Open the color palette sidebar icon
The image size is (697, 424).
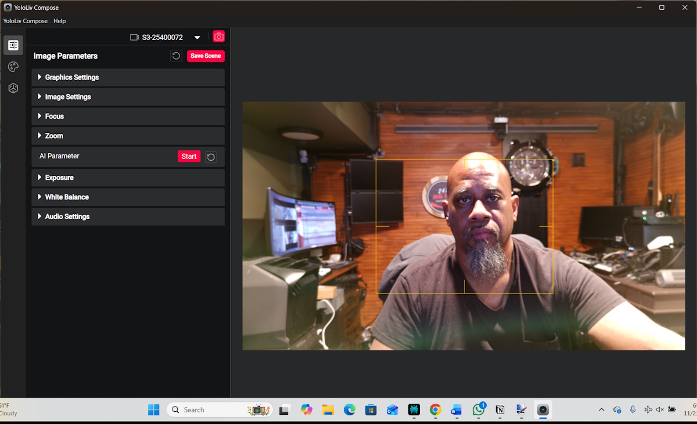(x=13, y=67)
